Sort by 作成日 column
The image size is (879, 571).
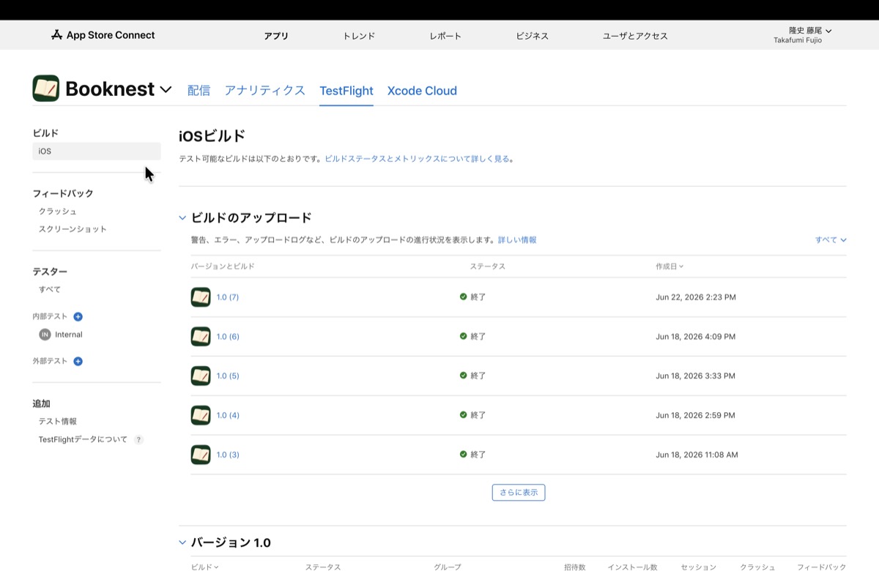tap(670, 266)
